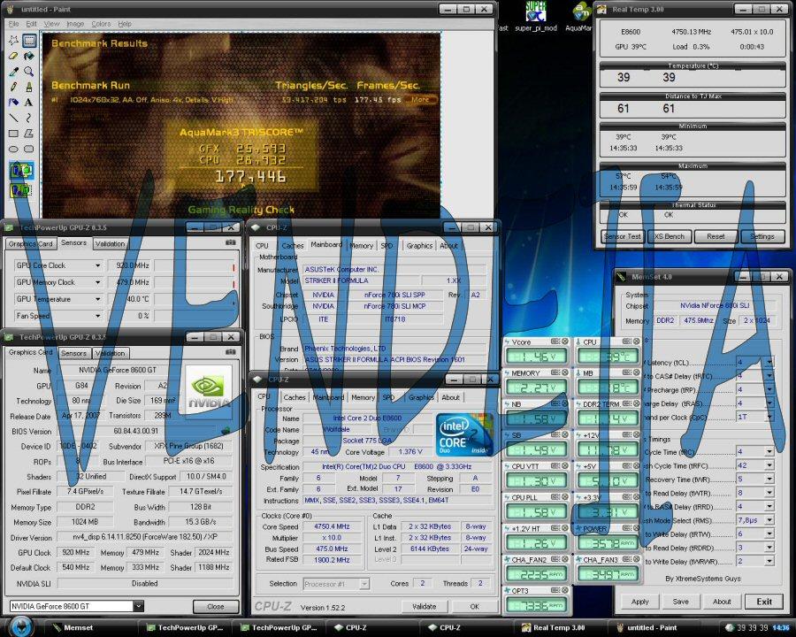The image size is (796, 637).
Task: Select the Text tool (letter A)
Action: [29, 102]
